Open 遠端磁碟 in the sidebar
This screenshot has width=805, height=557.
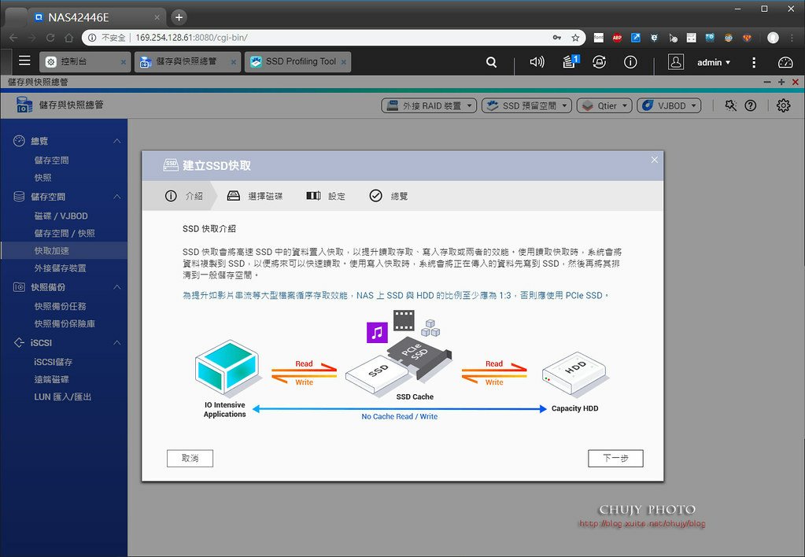51,379
